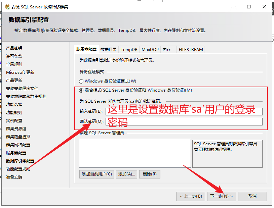The height and width of the screenshot is (208, 274).
Task: Select 功能选择 step in sidebar
Action: pos(14,104)
